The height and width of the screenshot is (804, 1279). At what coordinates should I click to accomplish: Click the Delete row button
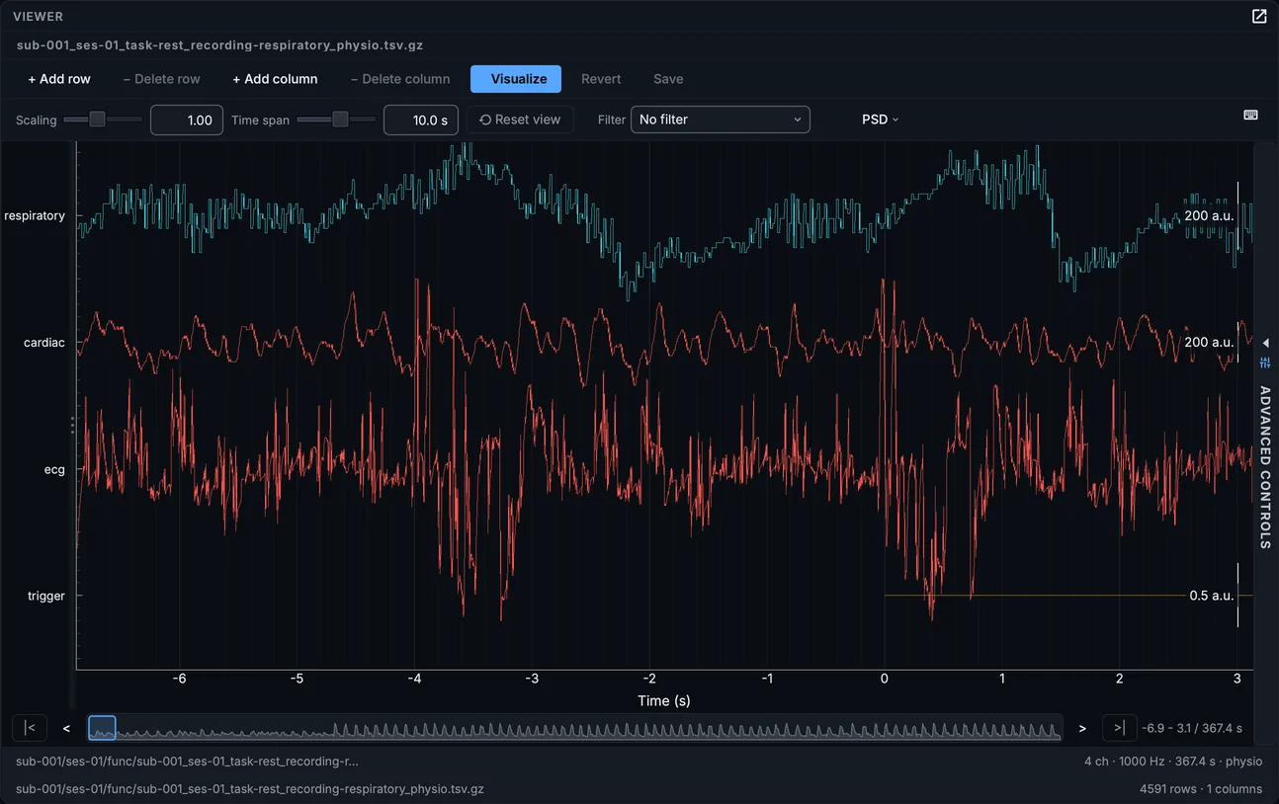coord(161,79)
